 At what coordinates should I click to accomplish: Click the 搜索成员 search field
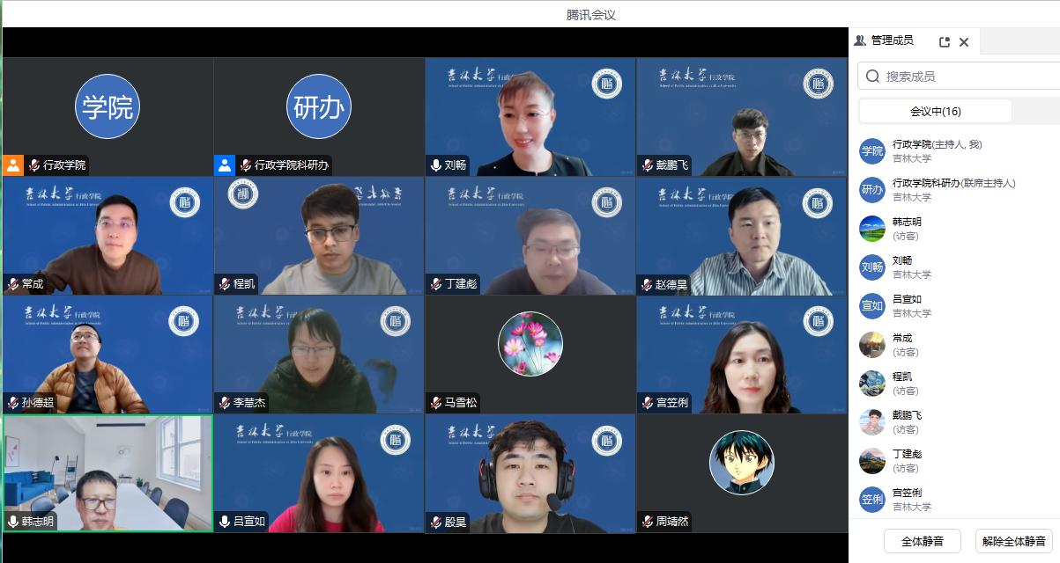coord(960,77)
